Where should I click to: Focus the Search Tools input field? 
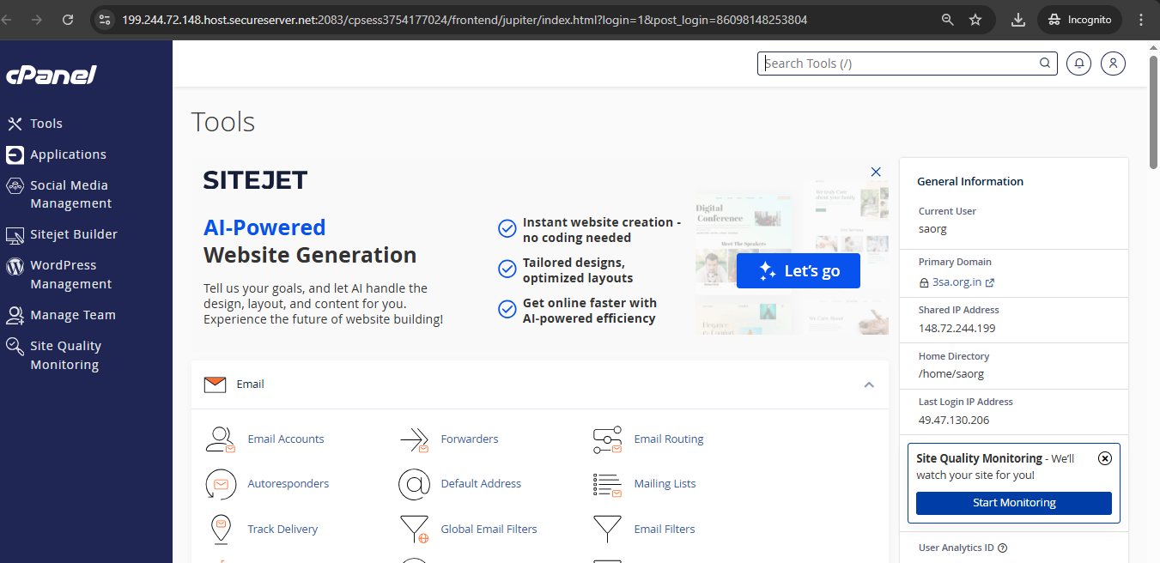tap(897, 64)
